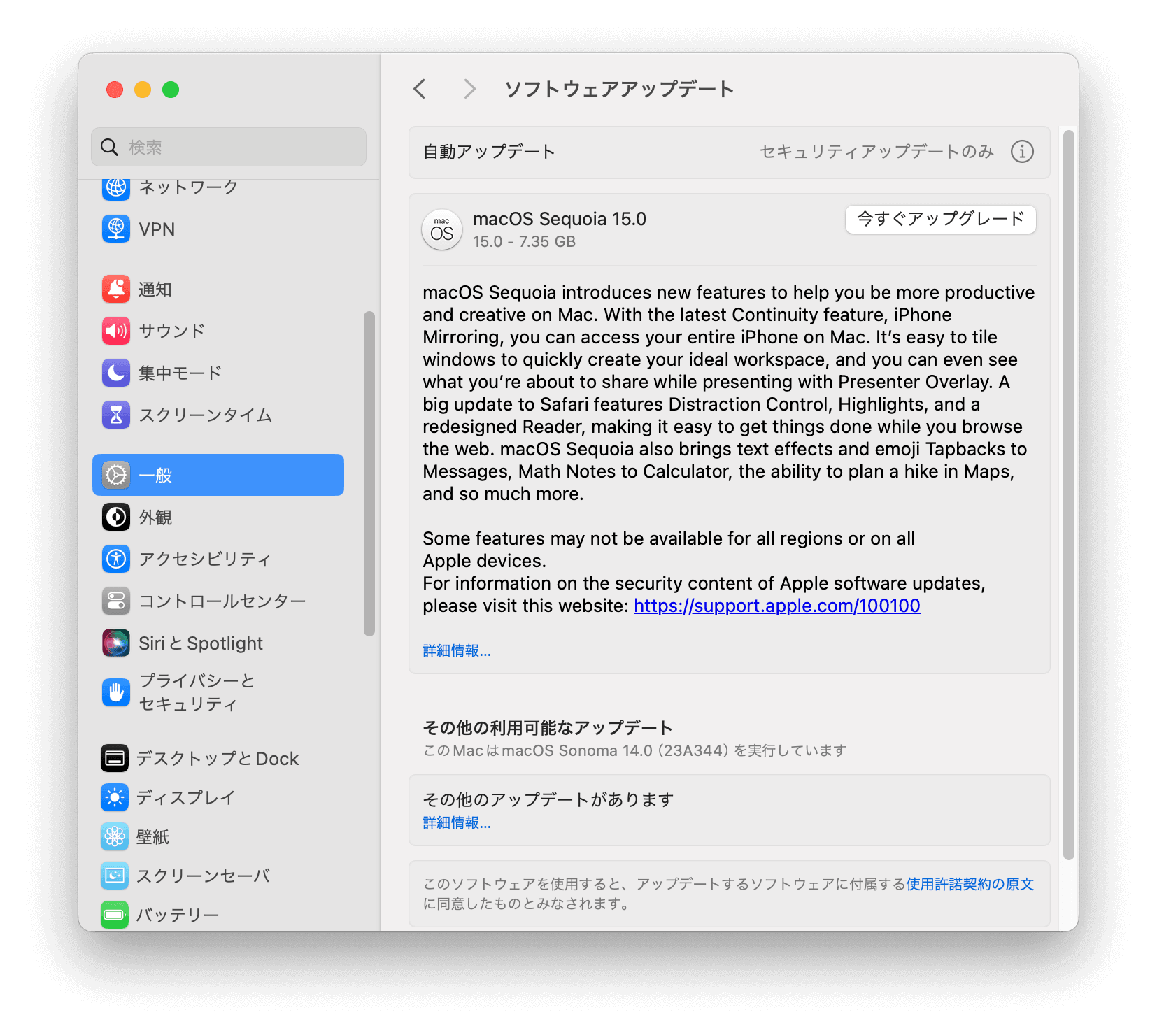Click その他の利用可能なアップデート heading

548,728
